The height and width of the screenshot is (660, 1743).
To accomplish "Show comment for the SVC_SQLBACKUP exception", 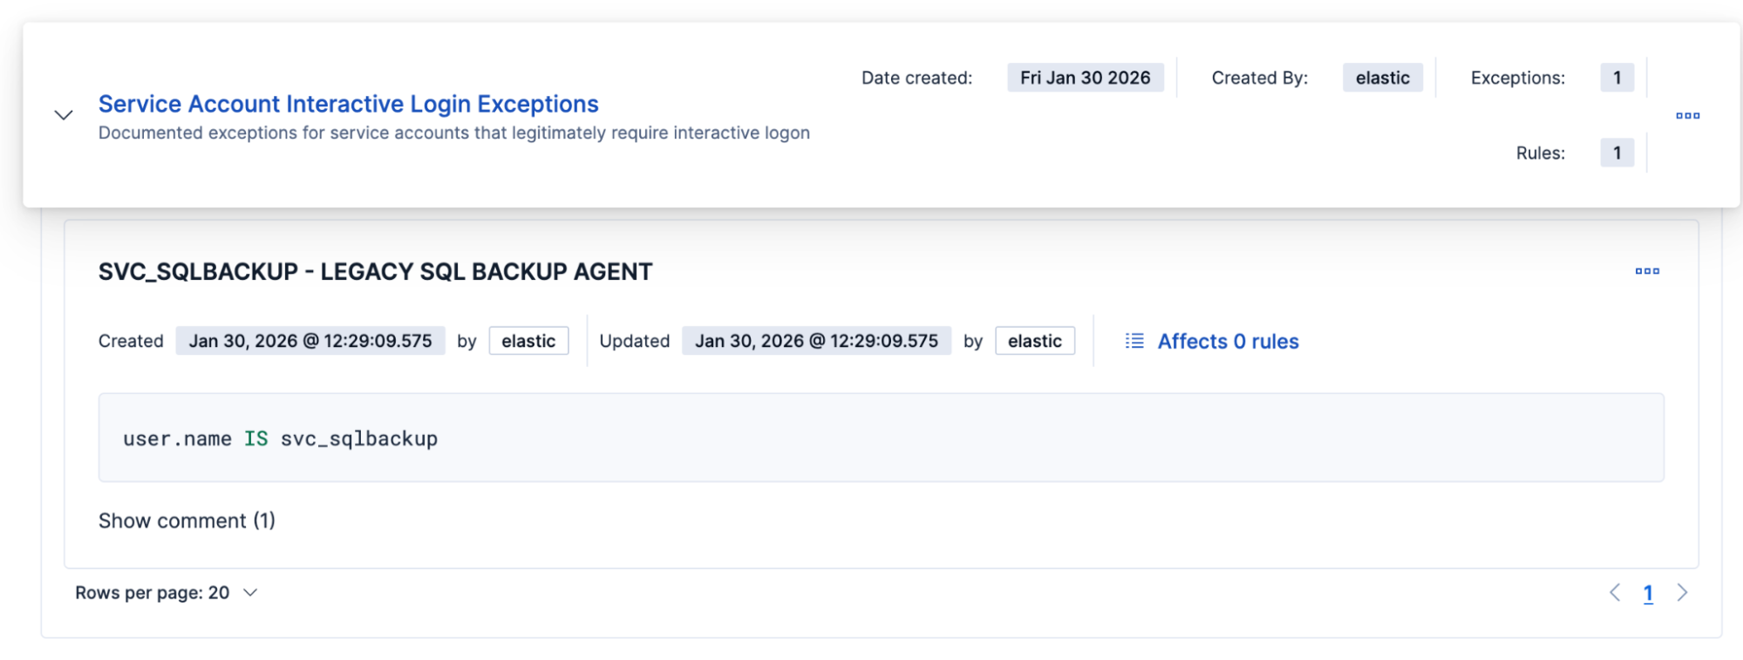I will pyautogui.click(x=187, y=521).
